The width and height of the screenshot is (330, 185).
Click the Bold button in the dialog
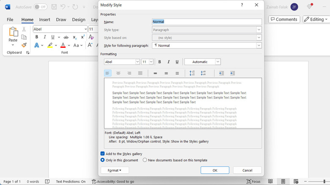pos(160,62)
